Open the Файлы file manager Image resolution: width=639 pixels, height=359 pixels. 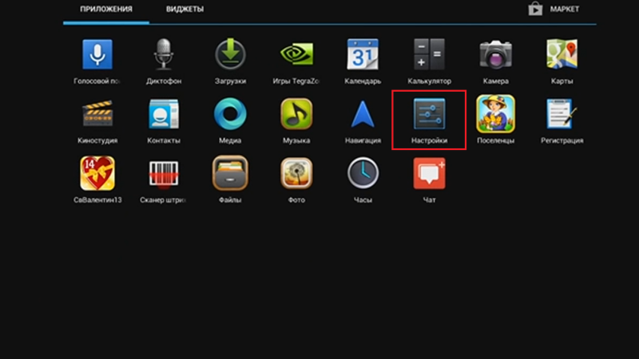[x=229, y=174]
